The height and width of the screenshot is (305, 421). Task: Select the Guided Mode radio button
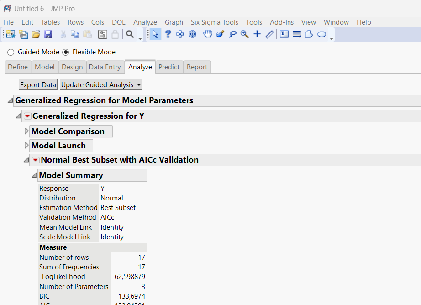coord(11,52)
